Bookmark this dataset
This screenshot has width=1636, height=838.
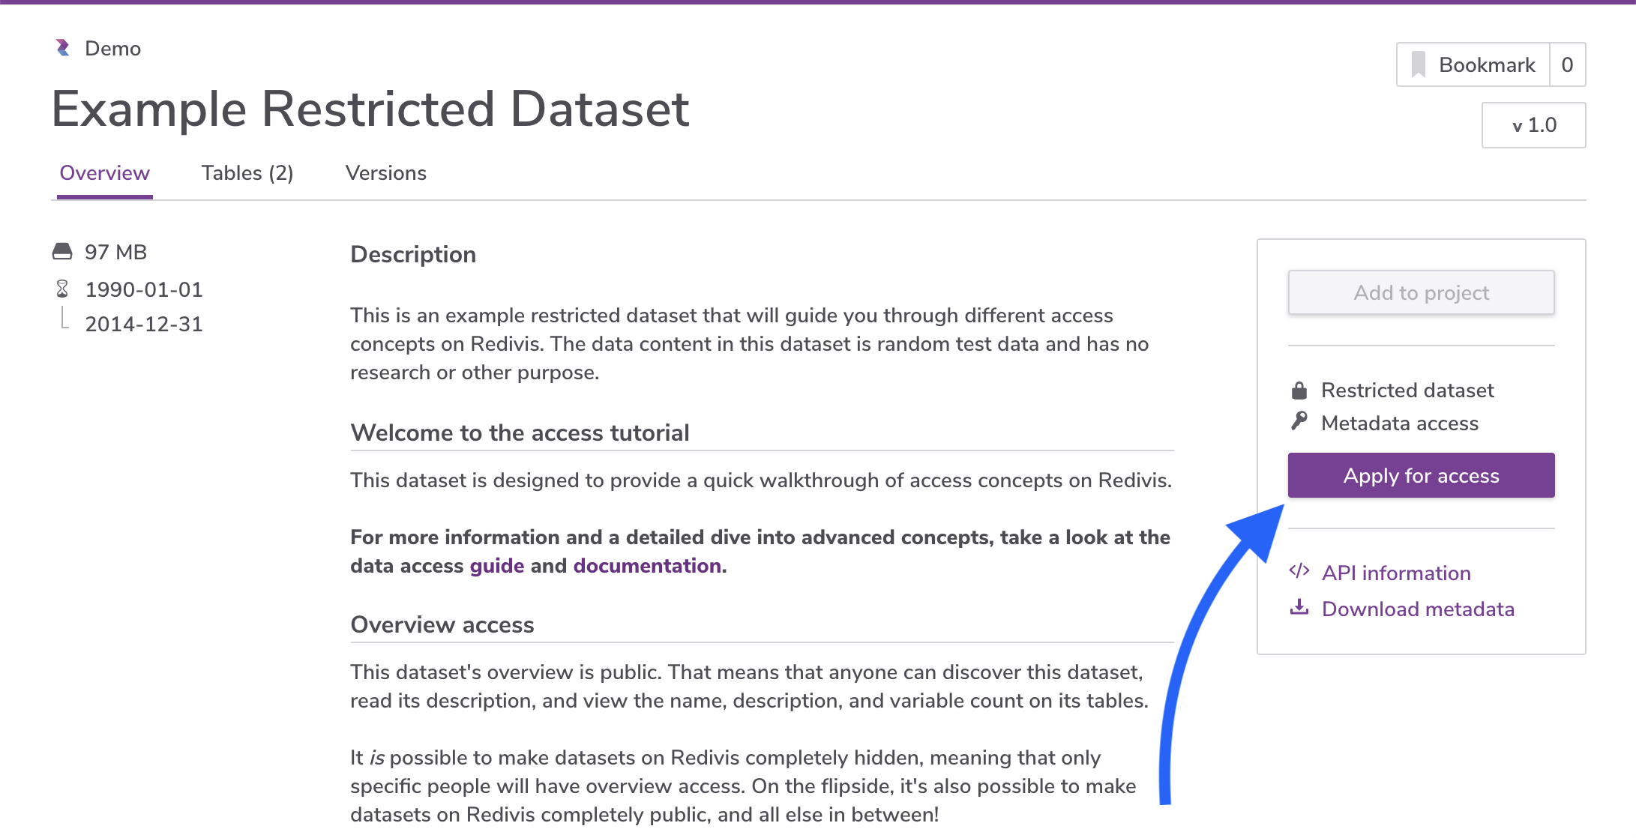(1473, 65)
